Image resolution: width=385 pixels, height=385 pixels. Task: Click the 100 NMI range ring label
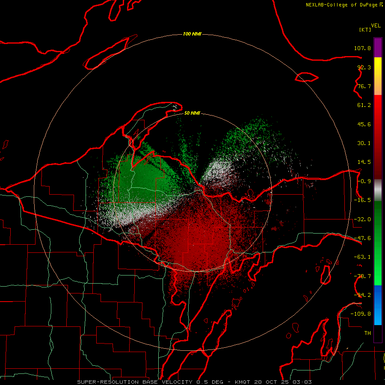pos(192,34)
